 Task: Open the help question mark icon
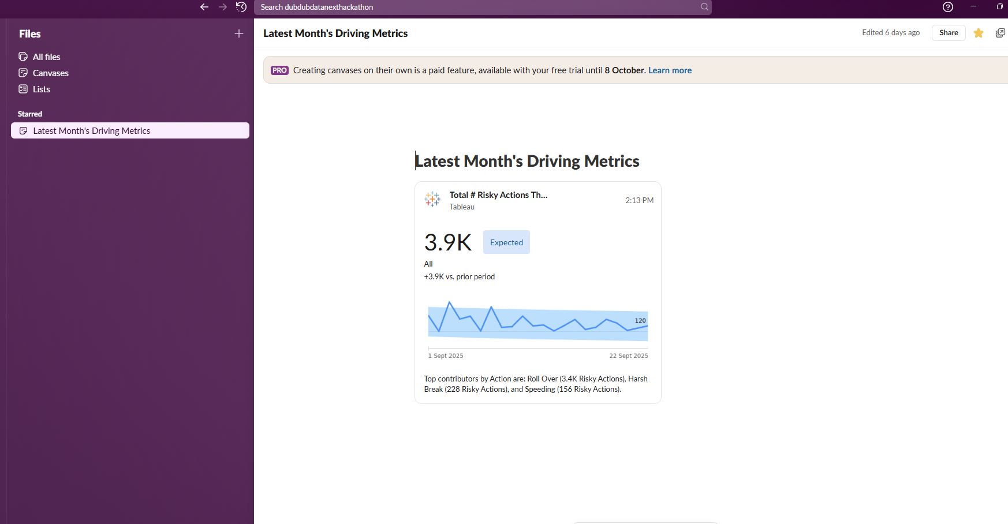point(948,7)
